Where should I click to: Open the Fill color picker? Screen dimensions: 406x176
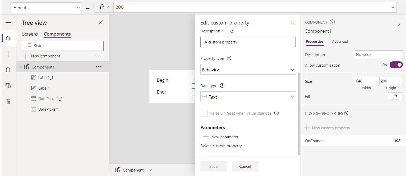[395, 96]
